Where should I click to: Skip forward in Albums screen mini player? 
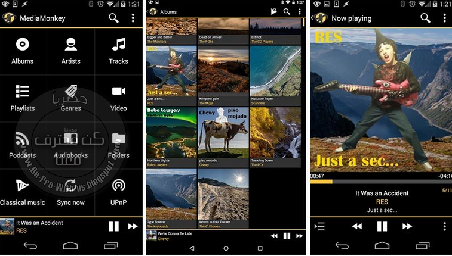pyautogui.click(x=300, y=236)
